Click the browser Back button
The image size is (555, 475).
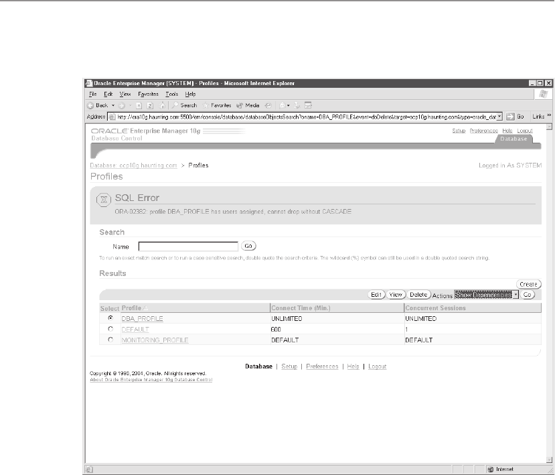[x=98, y=106]
